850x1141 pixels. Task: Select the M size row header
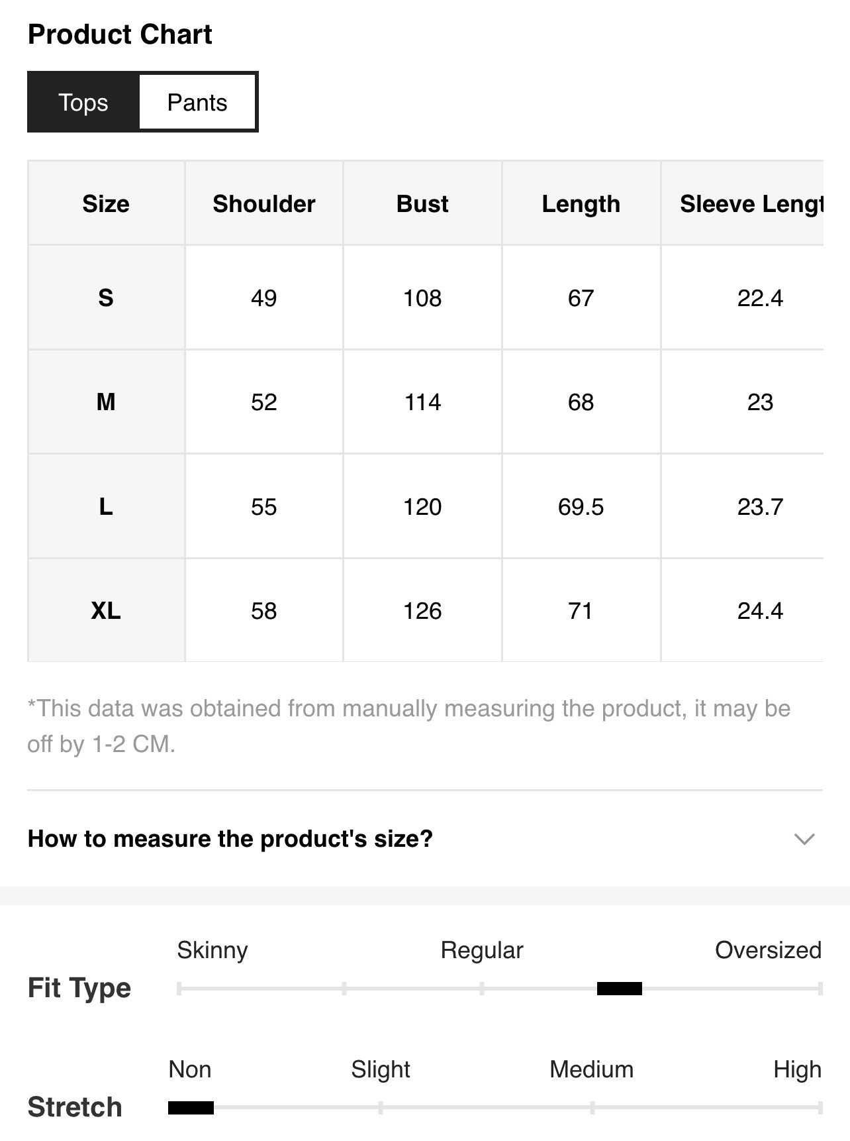(106, 402)
